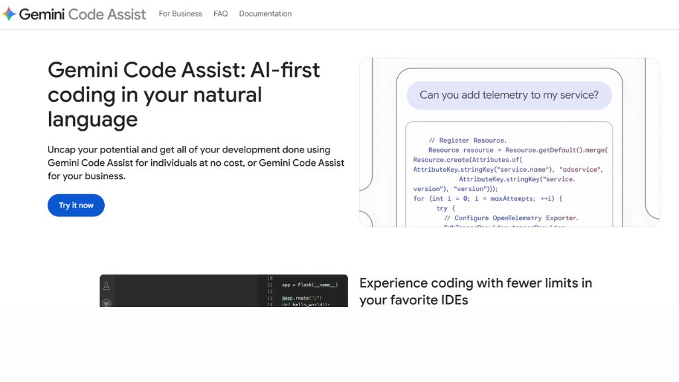Image resolution: width=679 pixels, height=382 pixels.
Task: Open the For Business menu item
Action: pos(180,14)
